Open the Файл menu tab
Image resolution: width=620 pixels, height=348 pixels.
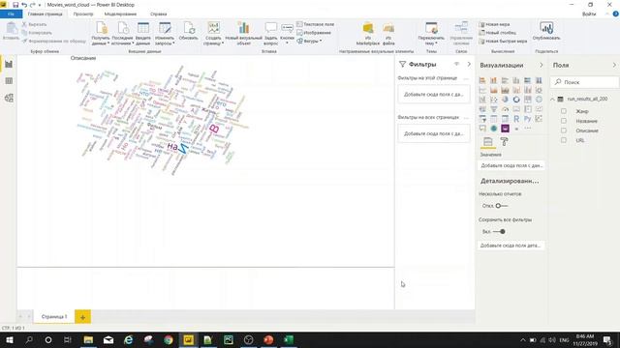click(11, 14)
